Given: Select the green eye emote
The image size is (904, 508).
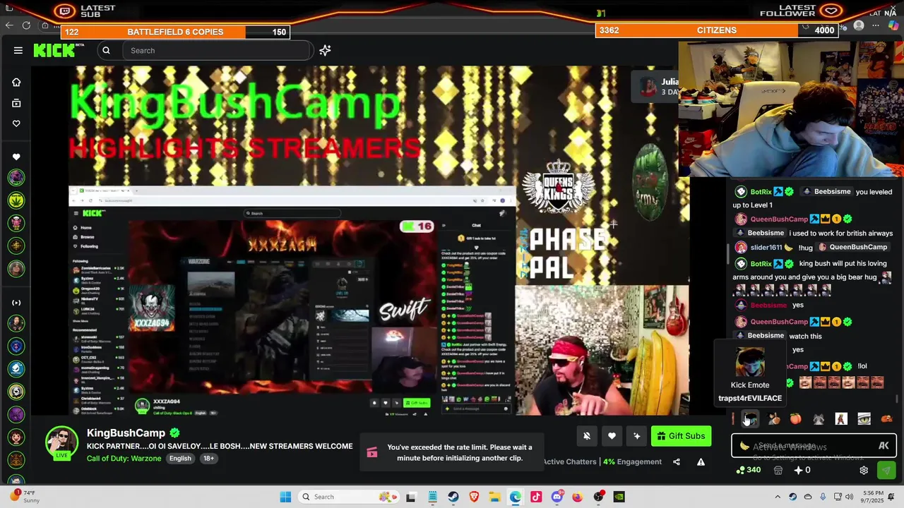Looking at the screenshot, I should (x=864, y=419).
